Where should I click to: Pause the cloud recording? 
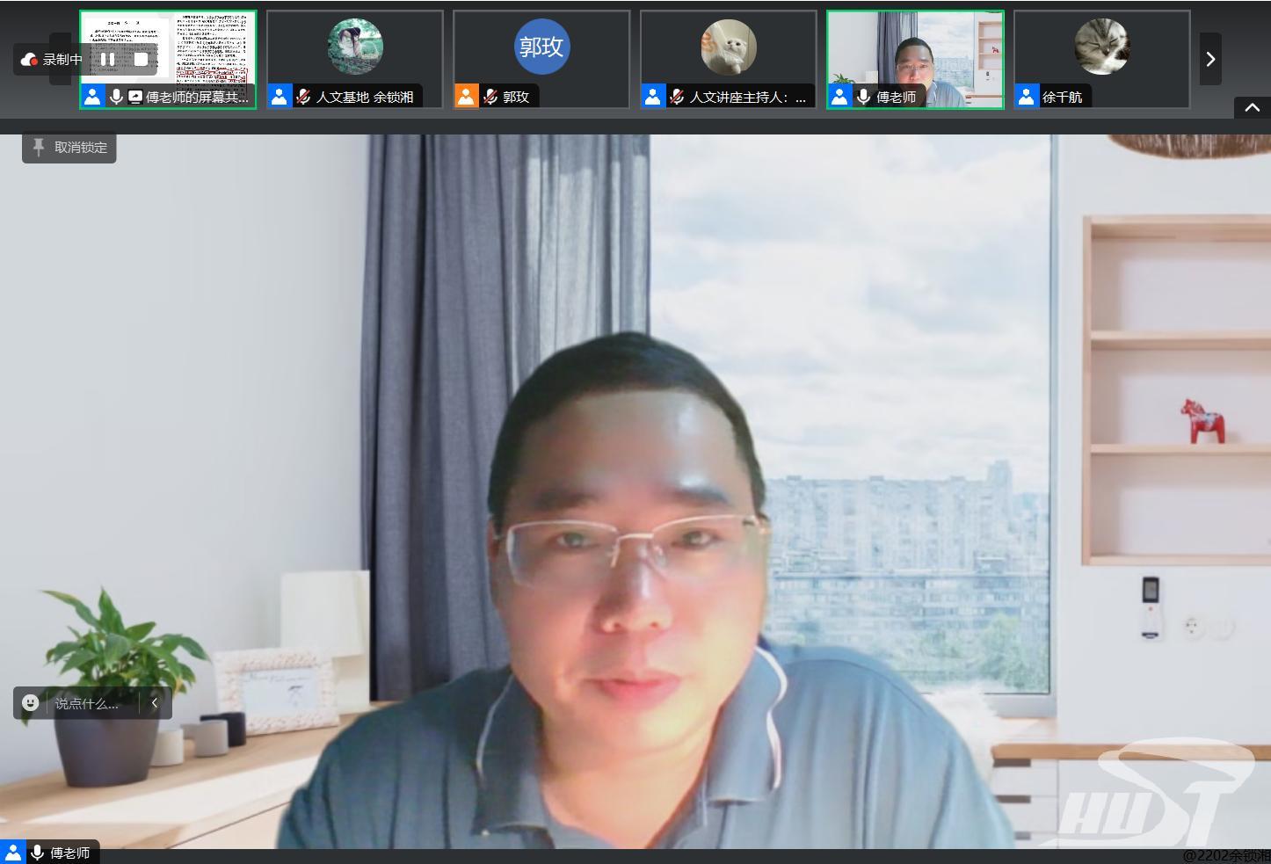point(107,59)
